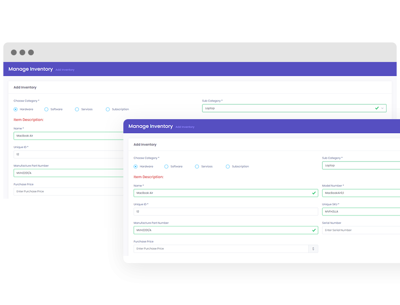Click green checkmark in front Manufacture Part Number field

(314, 230)
